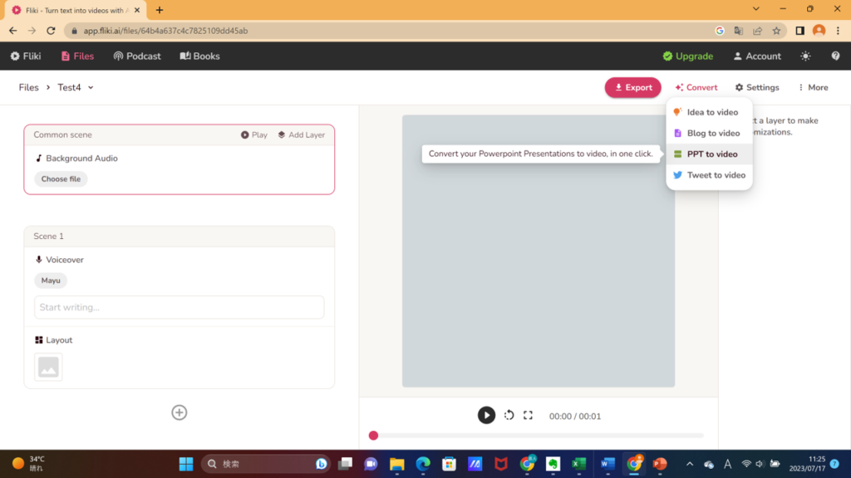Open File Explorer from taskbar
This screenshot has width=851, height=478.
click(396, 464)
